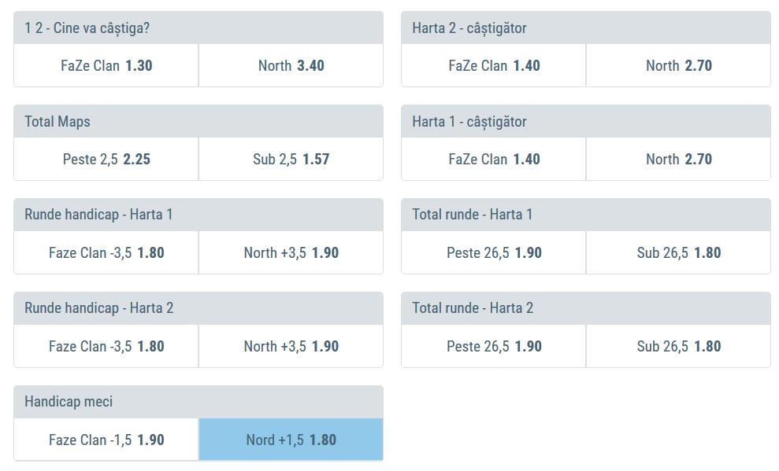This screenshot has width=779, height=471.
Task: Pick FaZe Clan 1.40 in Harta 2 winner
Action: 494,66
